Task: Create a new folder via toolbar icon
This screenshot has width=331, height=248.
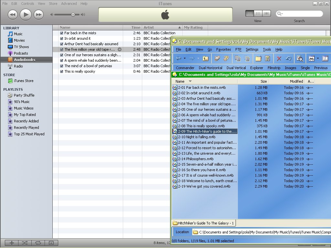Action: click(258, 58)
